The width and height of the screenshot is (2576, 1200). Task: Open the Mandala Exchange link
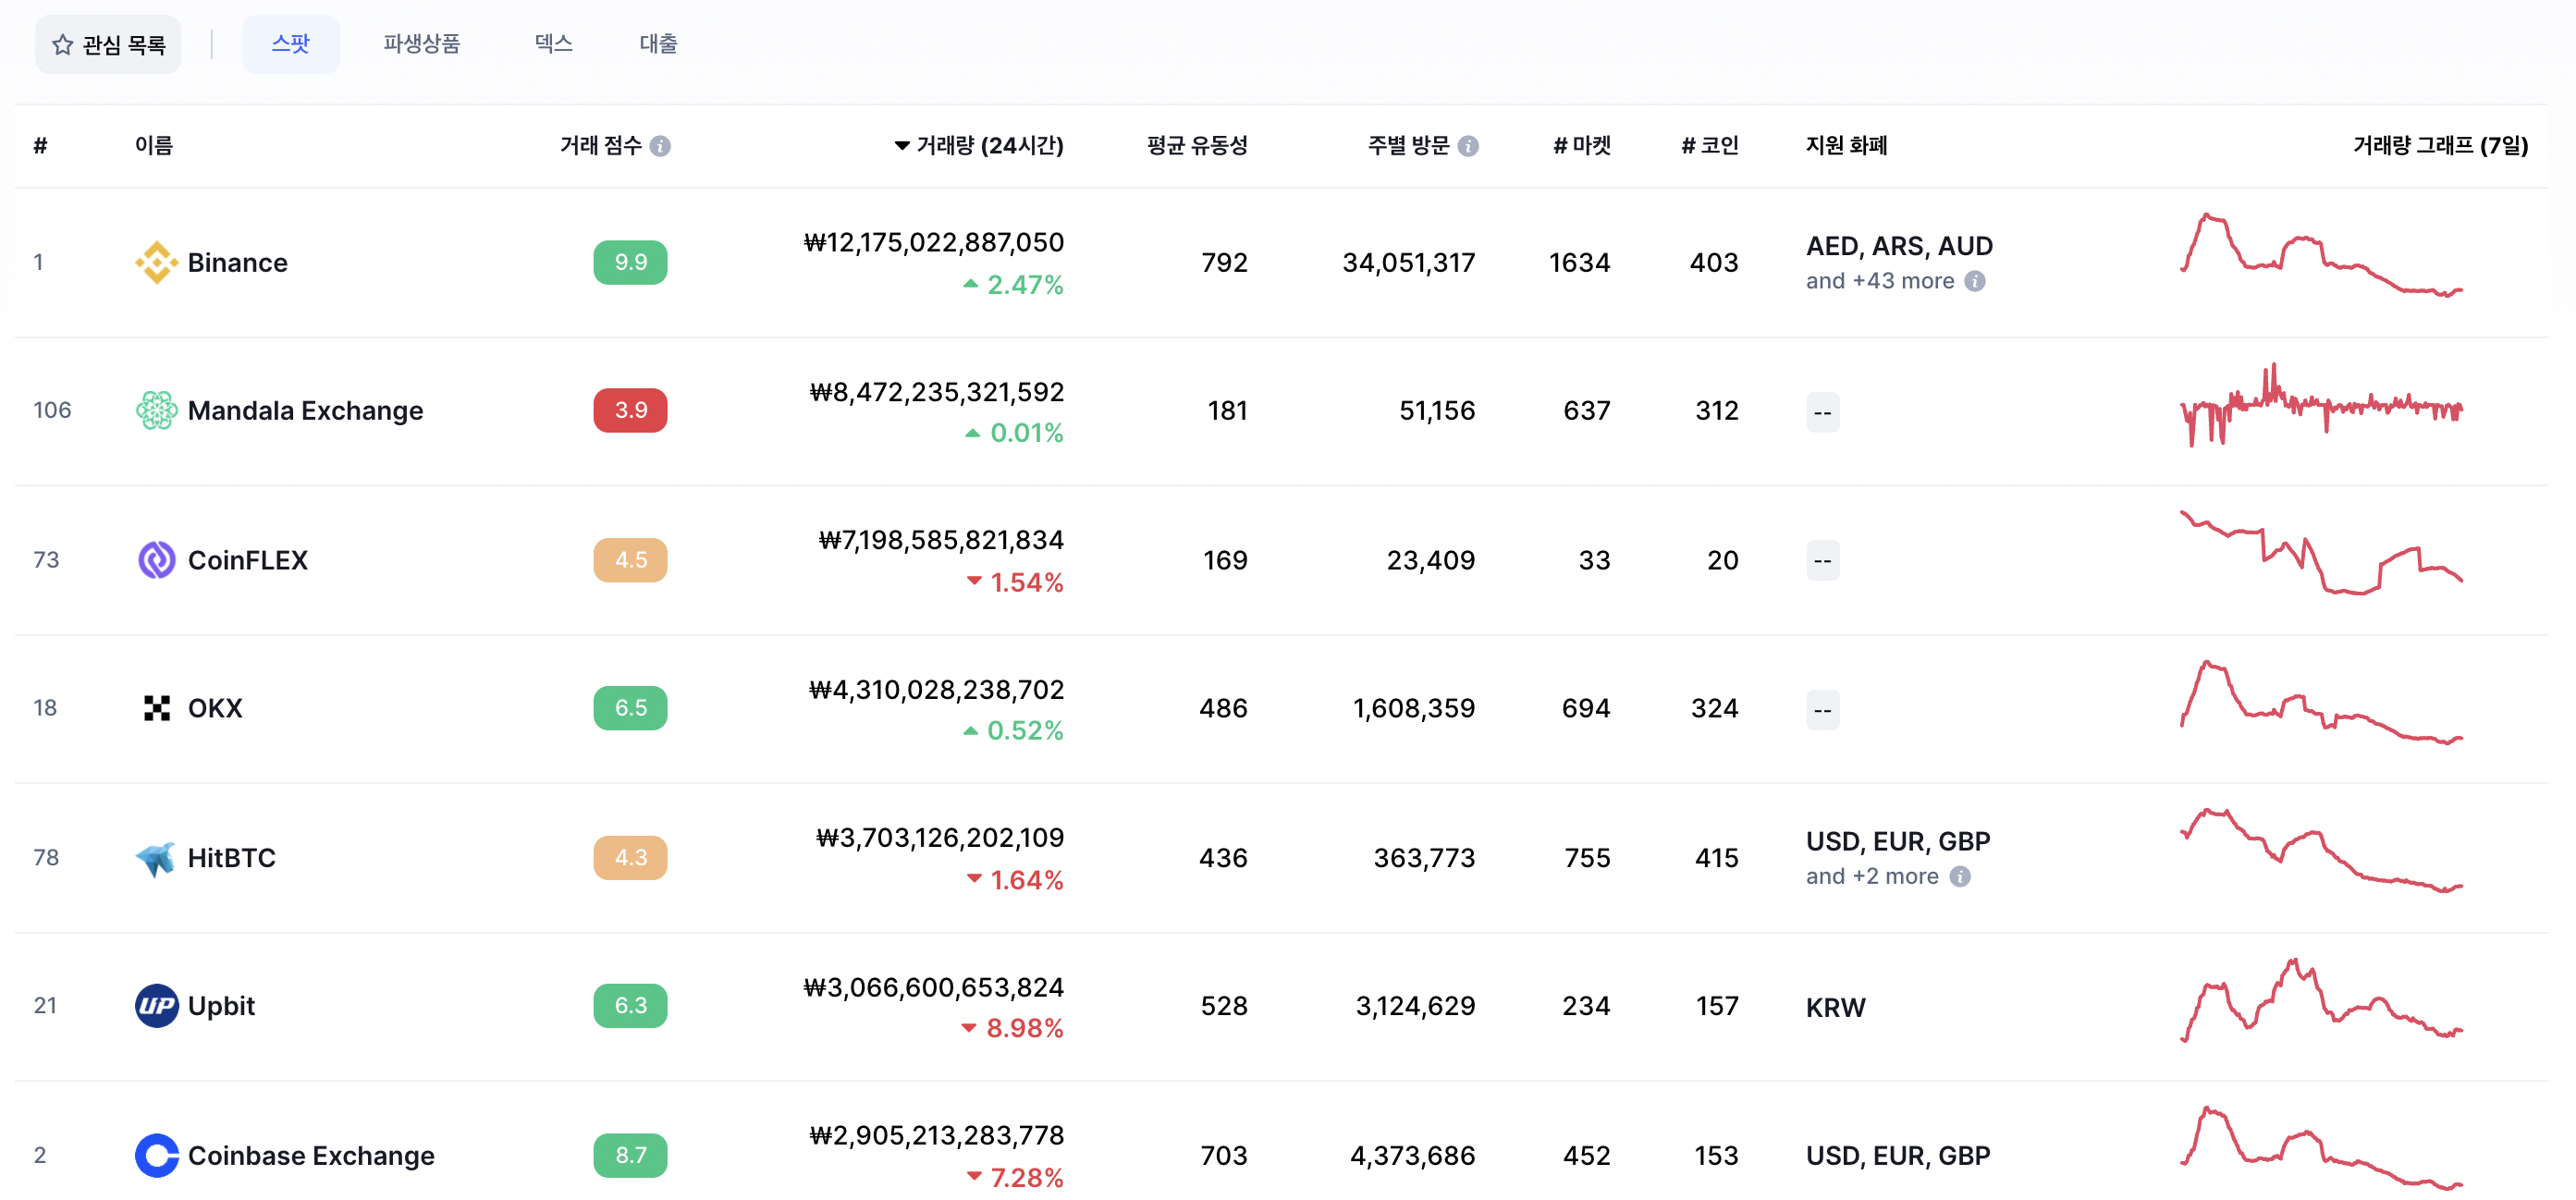pyautogui.click(x=306, y=411)
